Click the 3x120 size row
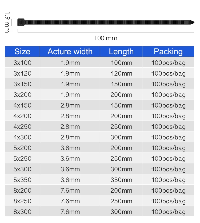This screenshot has height=223, width=200. [x=99, y=73]
